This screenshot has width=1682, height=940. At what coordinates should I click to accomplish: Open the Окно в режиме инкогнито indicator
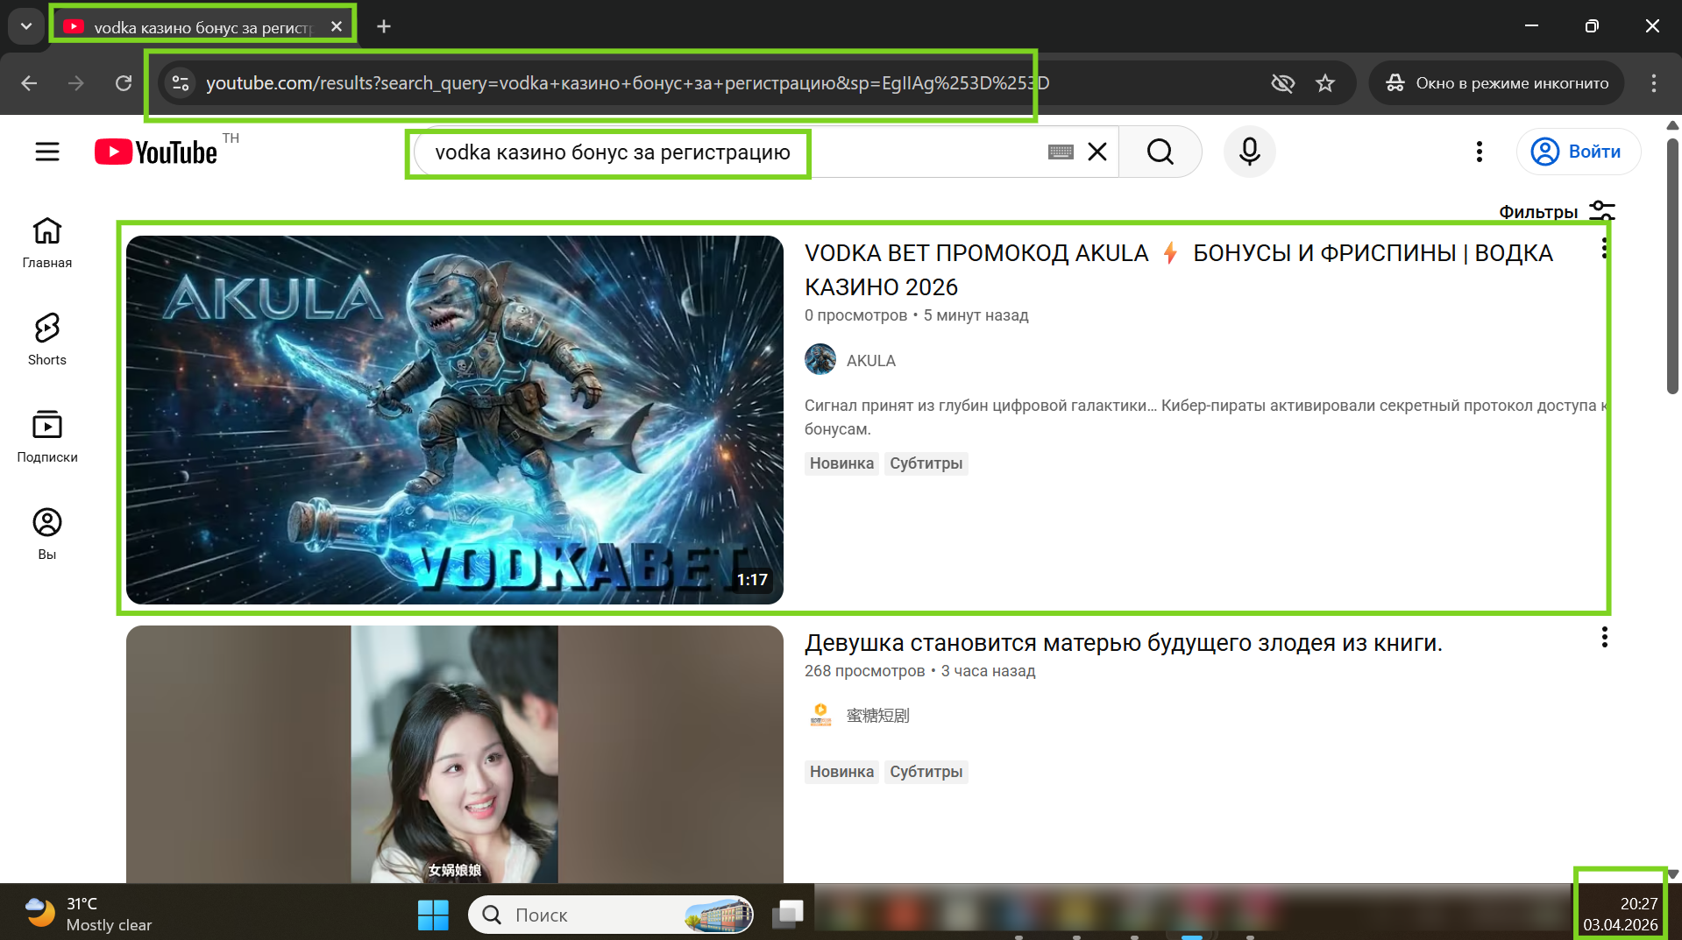tap(1496, 83)
